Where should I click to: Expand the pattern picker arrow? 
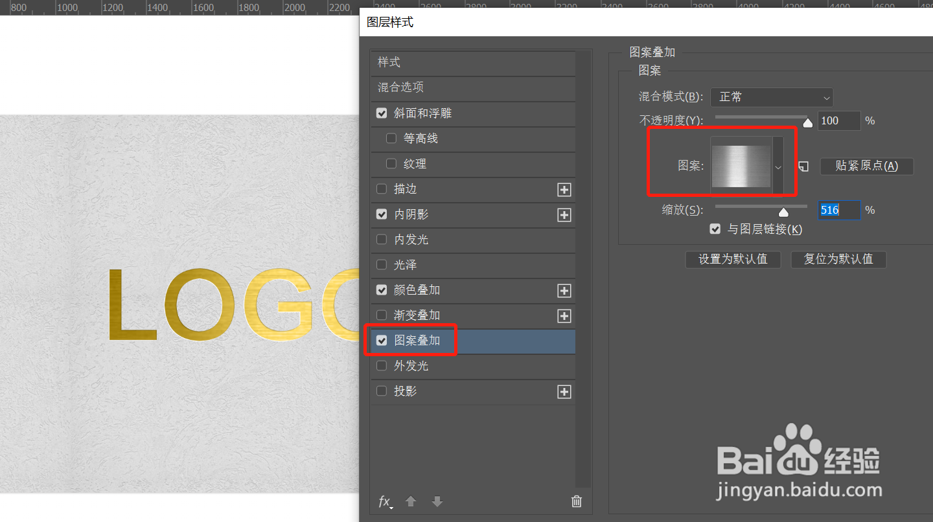[x=778, y=166]
